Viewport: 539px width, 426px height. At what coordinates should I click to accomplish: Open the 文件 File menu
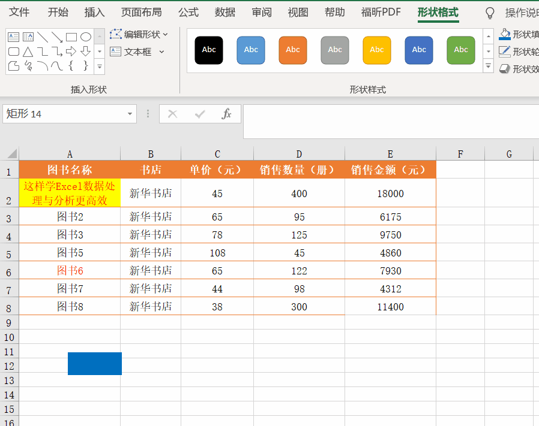tap(19, 13)
